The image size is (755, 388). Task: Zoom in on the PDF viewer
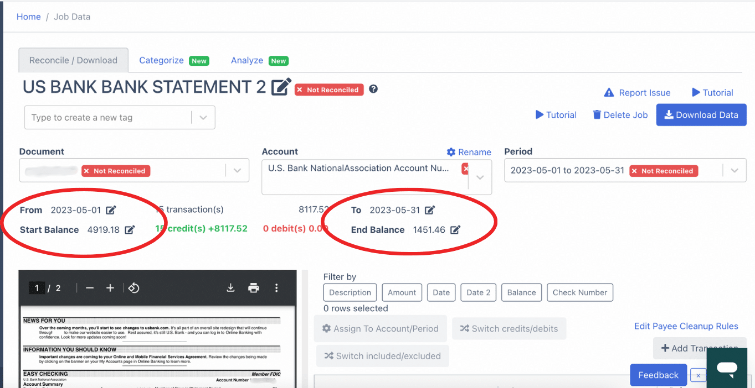110,288
